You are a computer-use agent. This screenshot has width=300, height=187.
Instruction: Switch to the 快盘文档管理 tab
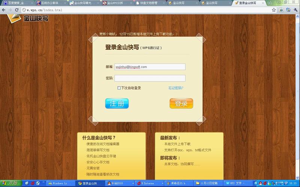[x=150, y=3]
